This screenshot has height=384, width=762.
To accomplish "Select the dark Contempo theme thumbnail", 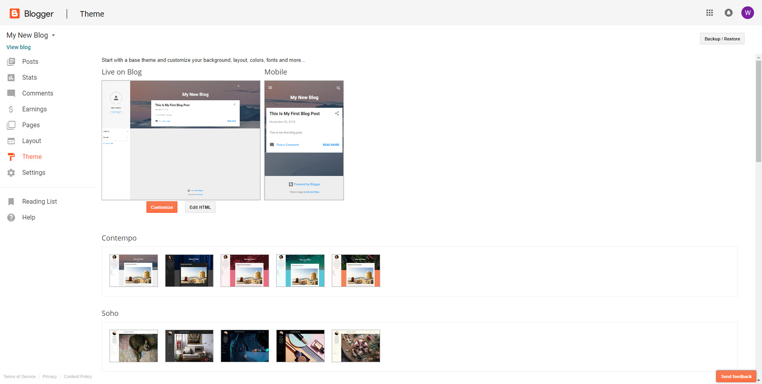I will click(x=189, y=271).
